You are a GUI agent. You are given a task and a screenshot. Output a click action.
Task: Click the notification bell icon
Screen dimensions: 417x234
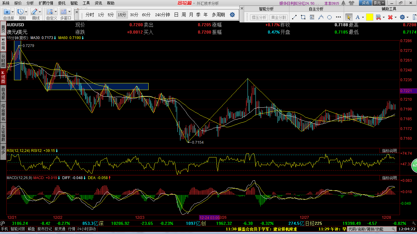tap(344, 3)
